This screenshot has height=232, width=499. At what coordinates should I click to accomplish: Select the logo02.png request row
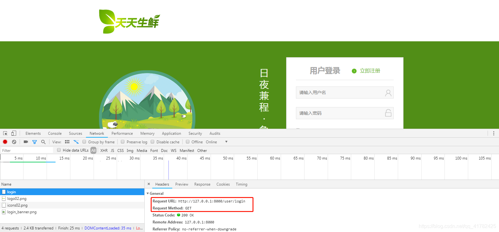click(72, 198)
